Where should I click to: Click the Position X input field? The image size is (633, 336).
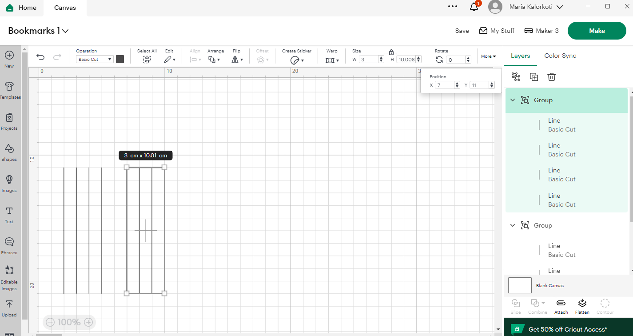[445, 85]
